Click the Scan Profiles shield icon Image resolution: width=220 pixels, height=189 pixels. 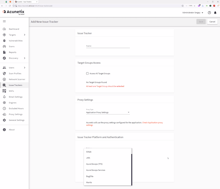4,73
